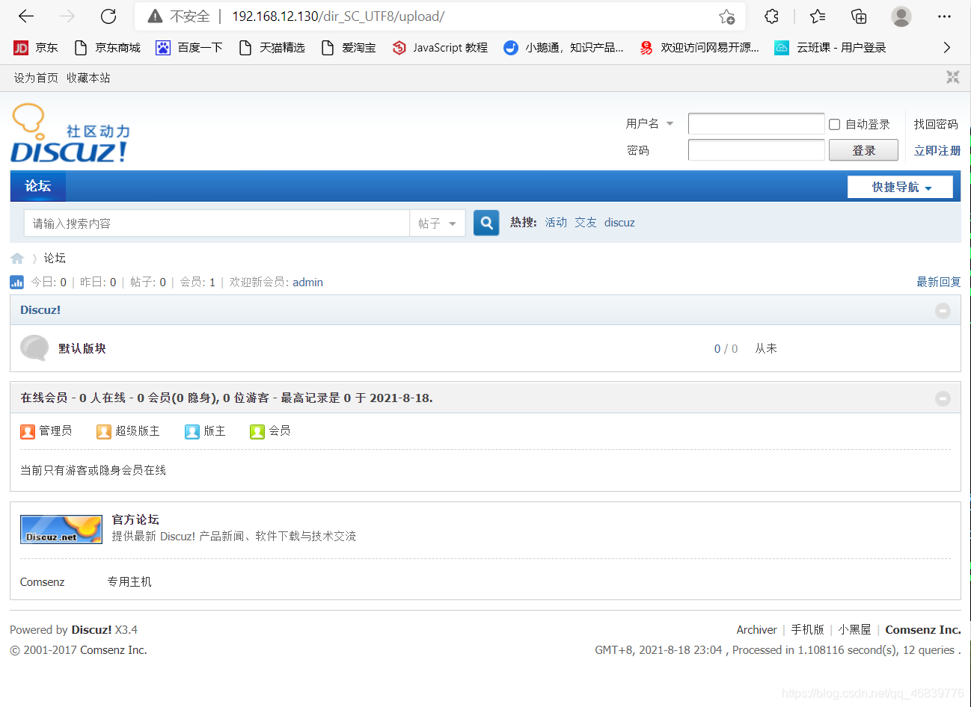
Task: Focus the username input field
Action: (x=756, y=124)
